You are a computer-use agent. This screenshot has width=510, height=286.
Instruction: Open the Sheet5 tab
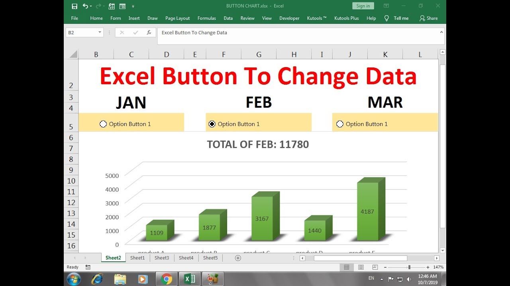(210, 258)
